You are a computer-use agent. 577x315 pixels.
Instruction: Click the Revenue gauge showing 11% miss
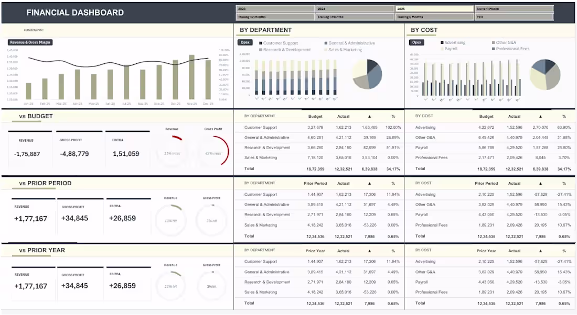171,144
